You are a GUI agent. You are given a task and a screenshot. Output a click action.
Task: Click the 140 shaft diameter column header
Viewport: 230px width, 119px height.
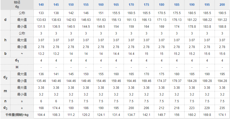click(x=41, y=5)
